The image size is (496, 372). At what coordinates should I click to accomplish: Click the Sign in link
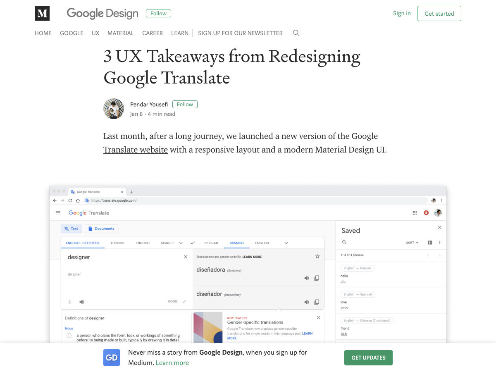[402, 13]
